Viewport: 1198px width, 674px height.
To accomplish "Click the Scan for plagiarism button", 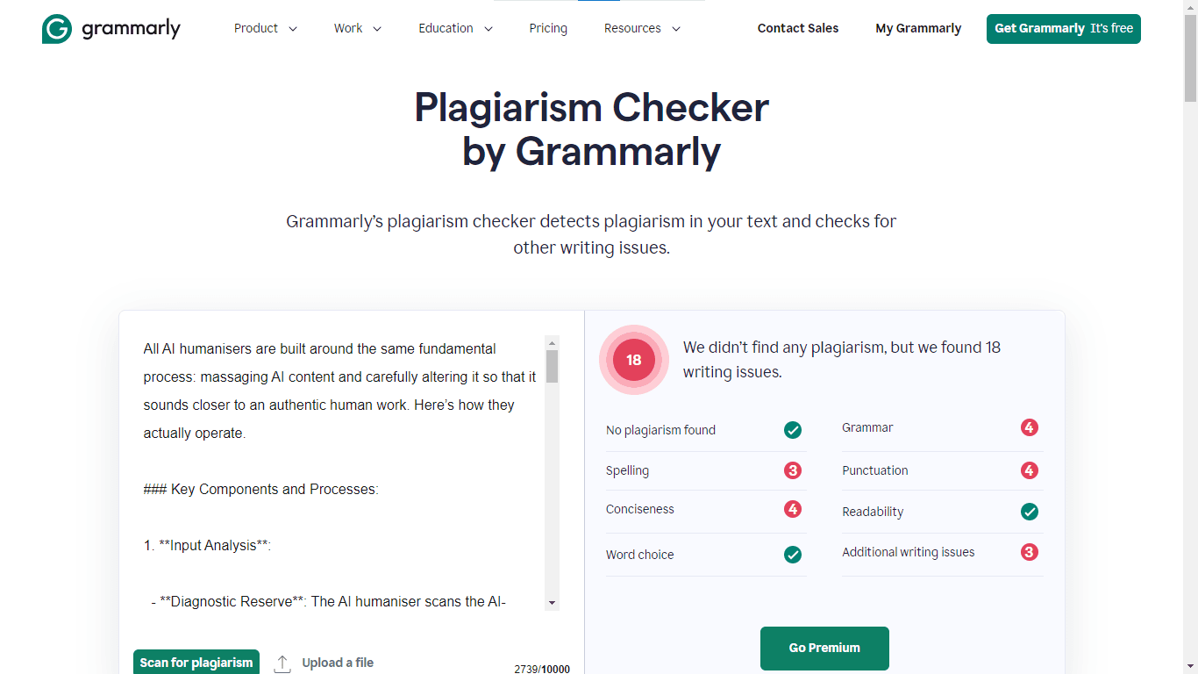I will point(196,663).
